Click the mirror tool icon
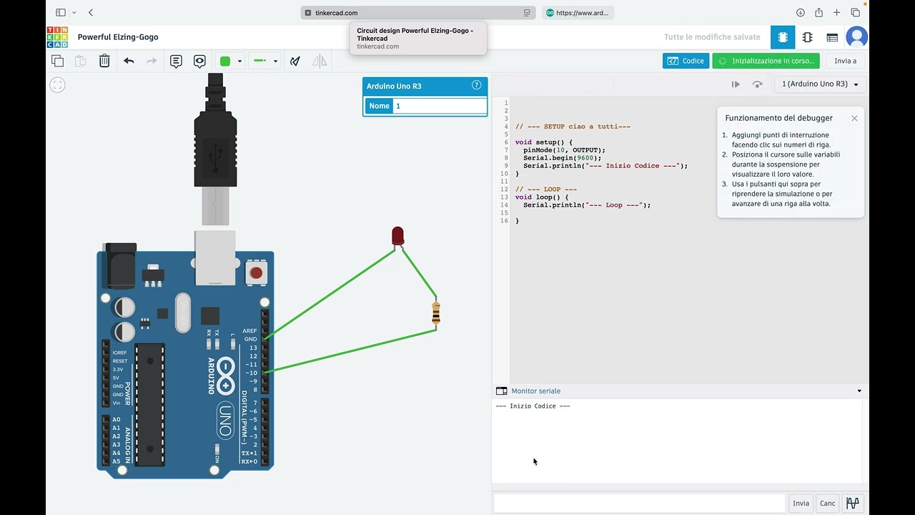 tap(320, 61)
